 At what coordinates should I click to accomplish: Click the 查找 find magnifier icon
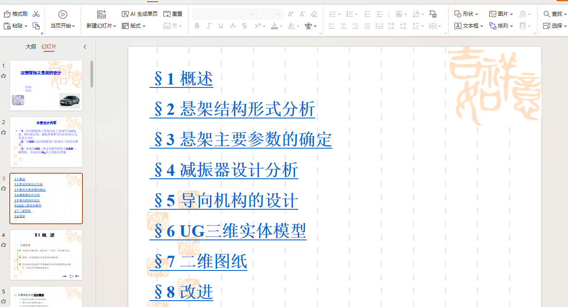pyautogui.click(x=547, y=14)
